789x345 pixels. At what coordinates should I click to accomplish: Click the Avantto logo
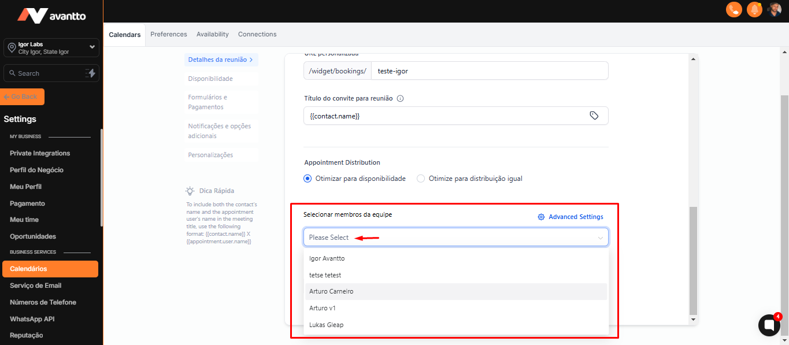click(51, 16)
